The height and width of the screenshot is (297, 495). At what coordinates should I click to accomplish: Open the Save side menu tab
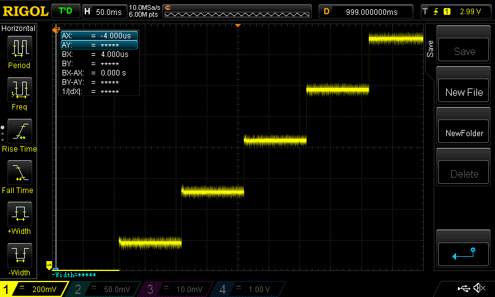coord(430,49)
